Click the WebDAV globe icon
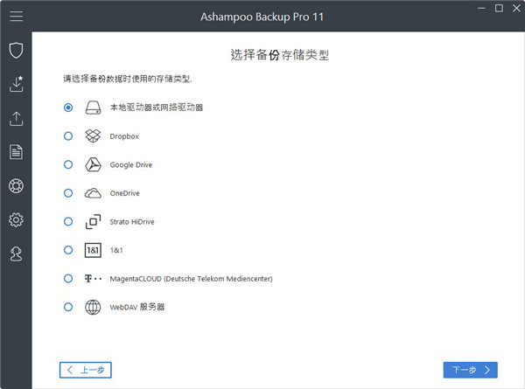The width and height of the screenshot is (525, 389). tap(94, 307)
